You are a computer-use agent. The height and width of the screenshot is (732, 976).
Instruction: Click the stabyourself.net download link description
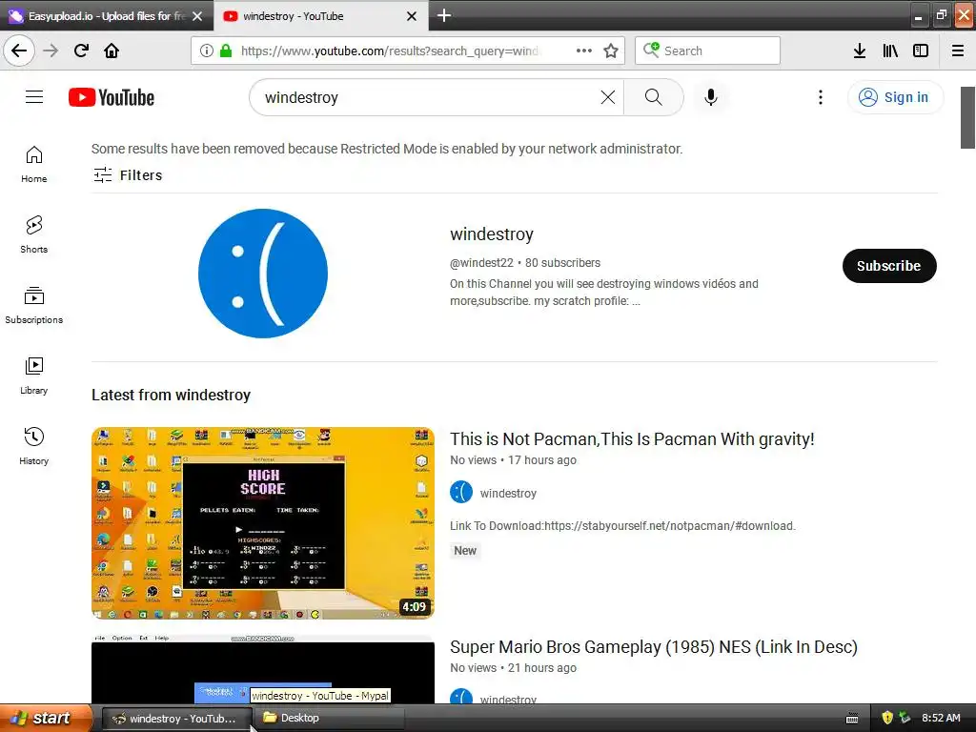[622, 525]
